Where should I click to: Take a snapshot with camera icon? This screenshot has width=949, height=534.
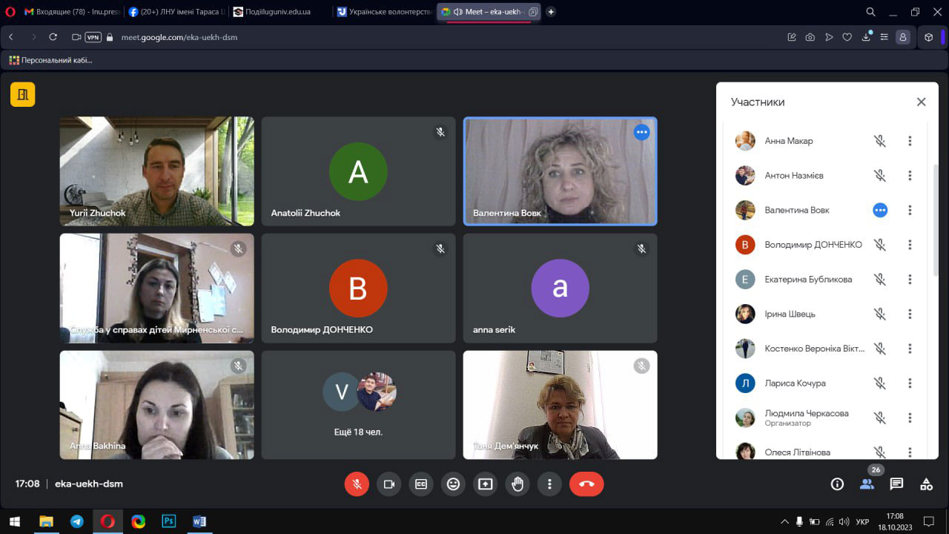pyautogui.click(x=810, y=37)
